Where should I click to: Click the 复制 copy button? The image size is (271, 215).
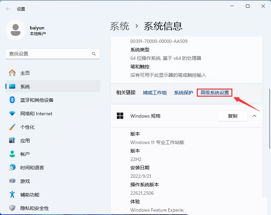coord(232,116)
